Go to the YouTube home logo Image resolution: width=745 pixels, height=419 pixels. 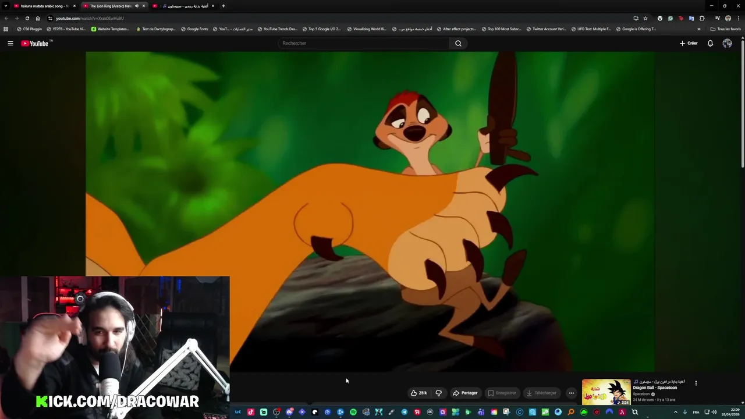(x=37, y=43)
